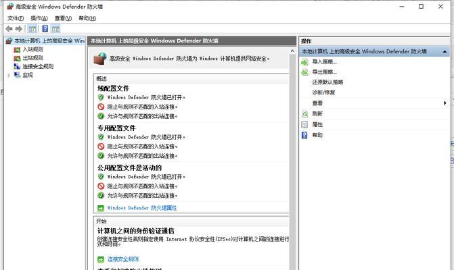Viewport: 454px width, 270px height.
Task: Click the 刷新 icon
Action: click(x=304, y=114)
